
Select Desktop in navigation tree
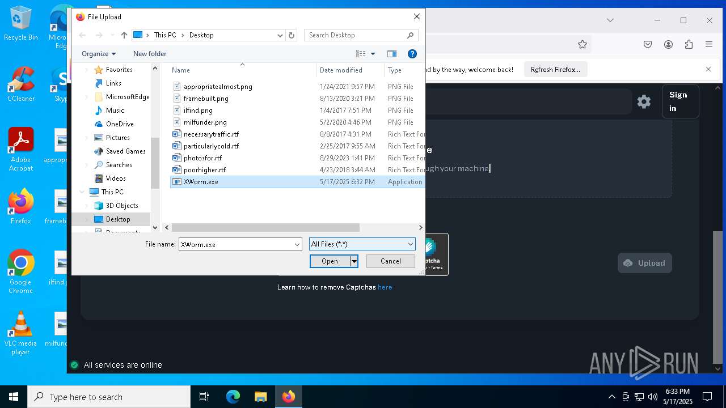point(118,219)
